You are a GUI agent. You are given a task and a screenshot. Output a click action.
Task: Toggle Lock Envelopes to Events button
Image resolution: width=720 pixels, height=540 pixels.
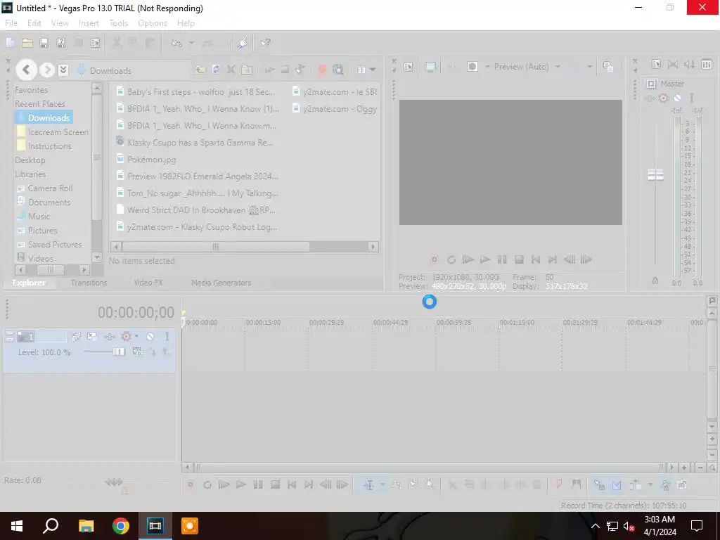tap(665, 485)
